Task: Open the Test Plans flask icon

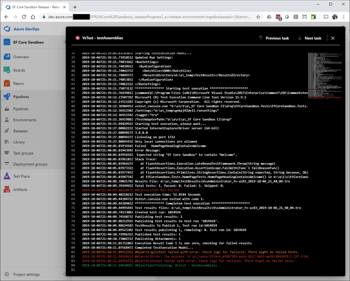Action: click(x=7, y=176)
